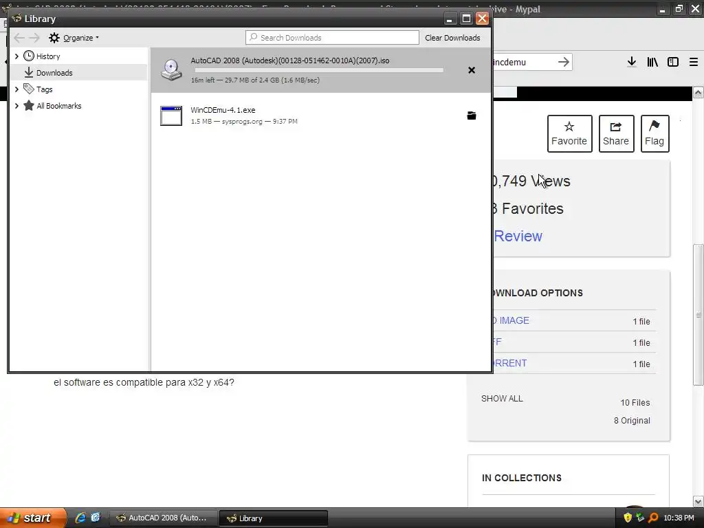
Task: Click the AutoCAD download progress bar
Action: point(319,70)
